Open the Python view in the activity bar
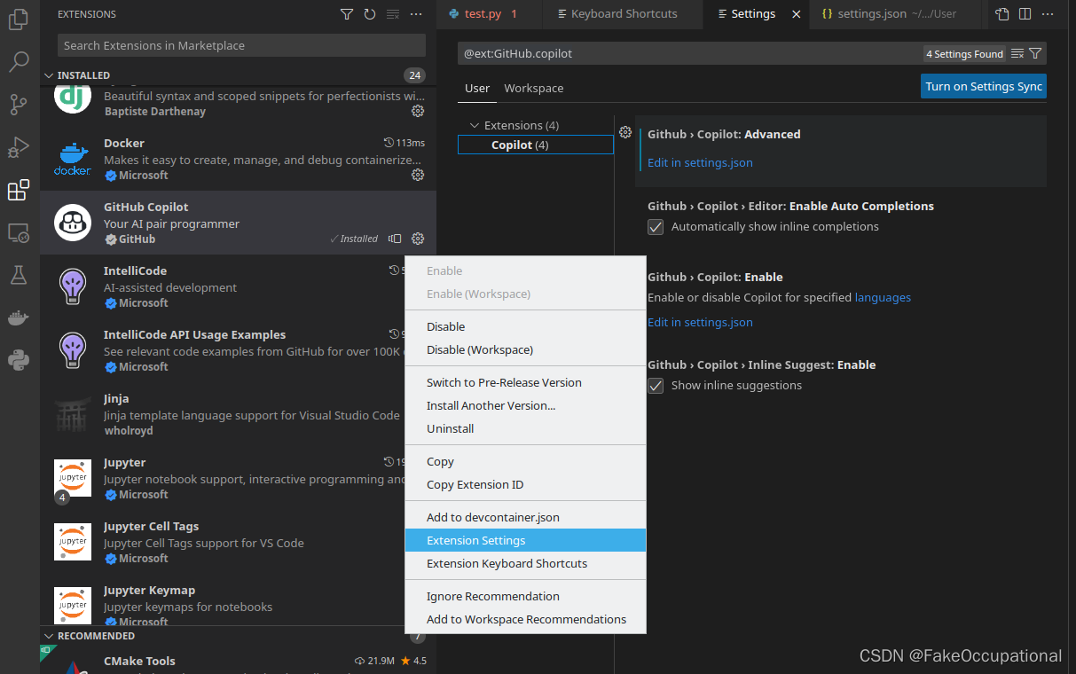This screenshot has height=674, width=1076. point(20,359)
